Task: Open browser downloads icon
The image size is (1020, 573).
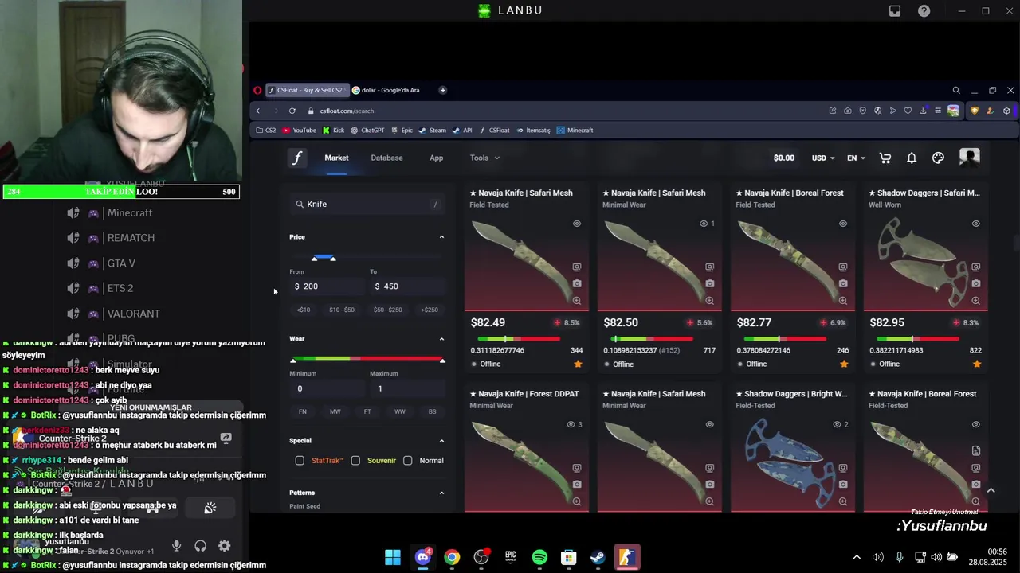Action: pyautogui.click(x=923, y=111)
